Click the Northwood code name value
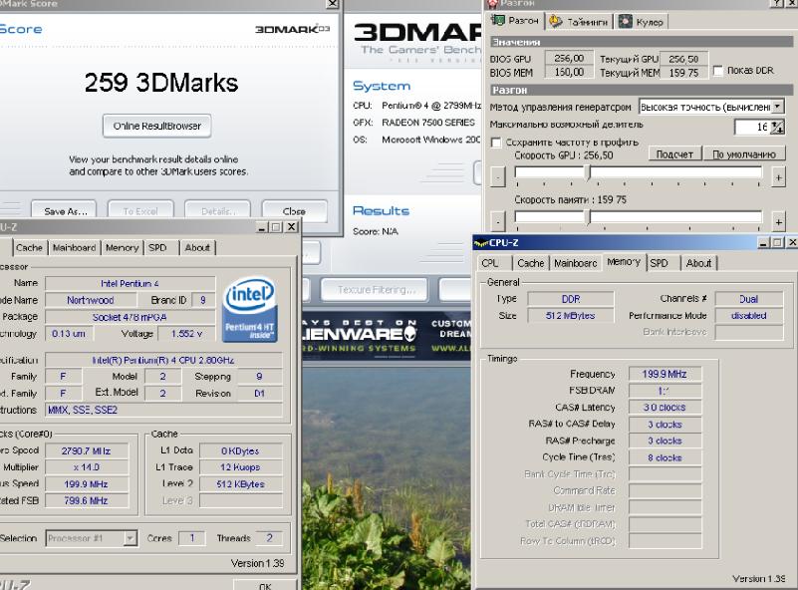Screen dimensions: 798x590 click(x=90, y=300)
